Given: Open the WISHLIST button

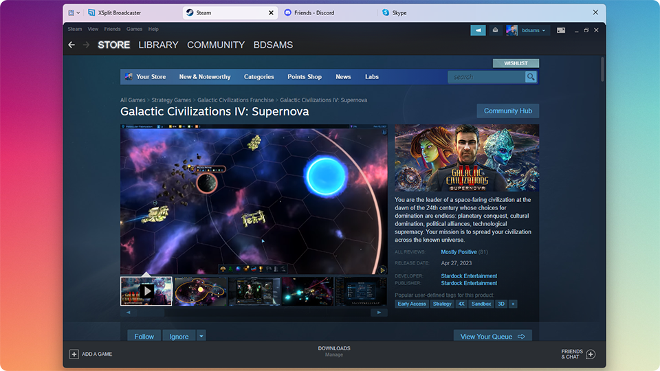Looking at the screenshot, I should [x=516, y=63].
